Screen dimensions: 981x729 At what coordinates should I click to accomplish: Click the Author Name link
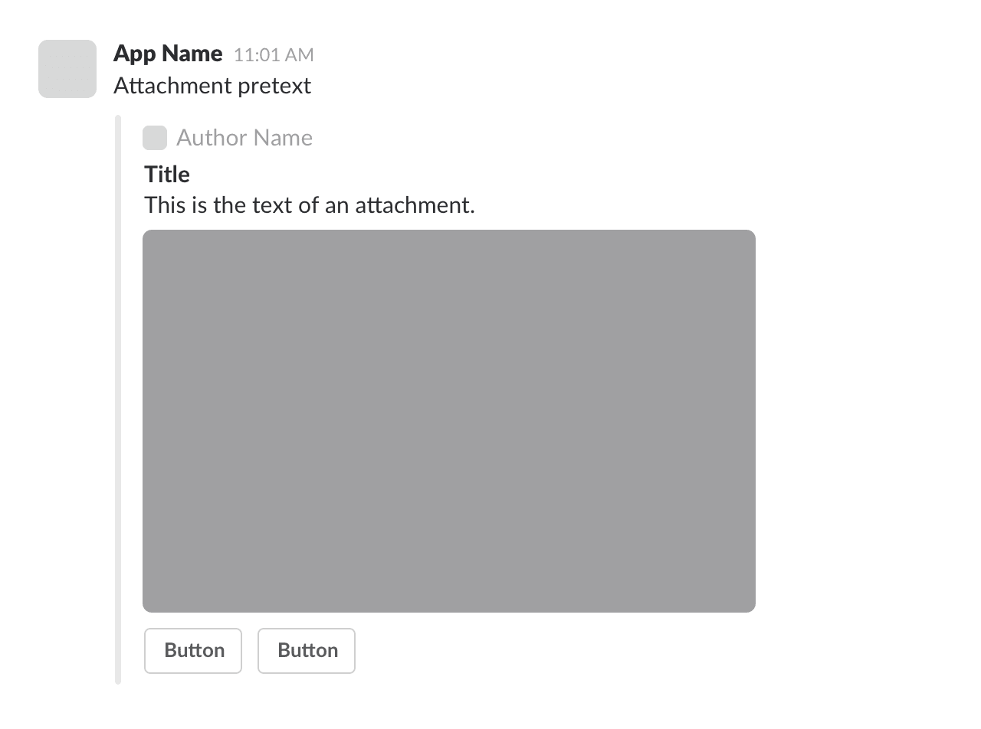click(x=244, y=138)
